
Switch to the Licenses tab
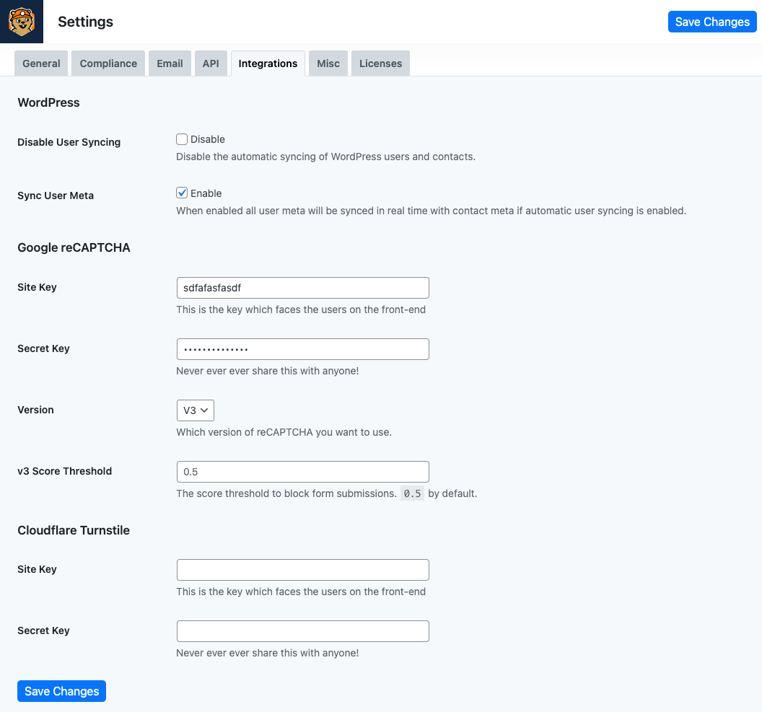[380, 63]
